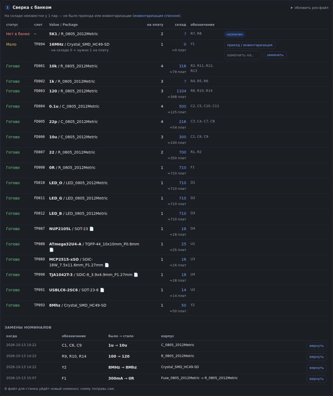Open stock value 710 for 0R resistor
Screen dimensions: 333x396
(x=183, y=168)
